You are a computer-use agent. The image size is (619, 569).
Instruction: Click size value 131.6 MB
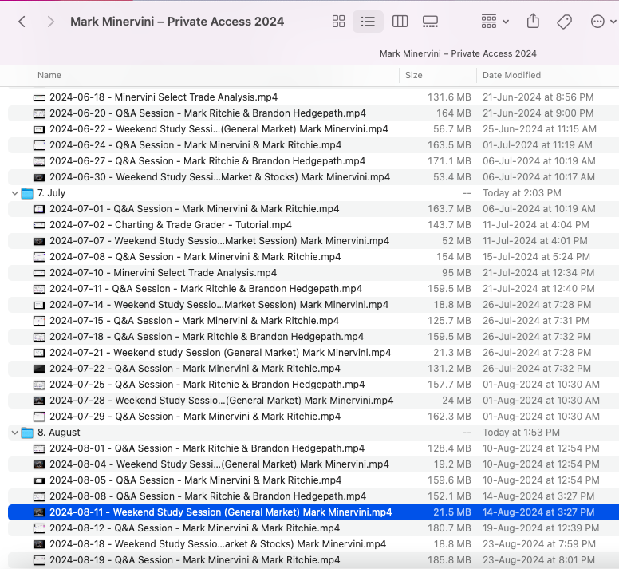449,97
